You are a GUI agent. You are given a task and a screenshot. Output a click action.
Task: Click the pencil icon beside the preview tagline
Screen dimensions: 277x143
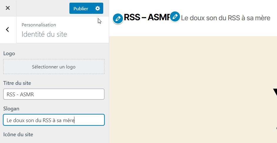[x=175, y=16]
